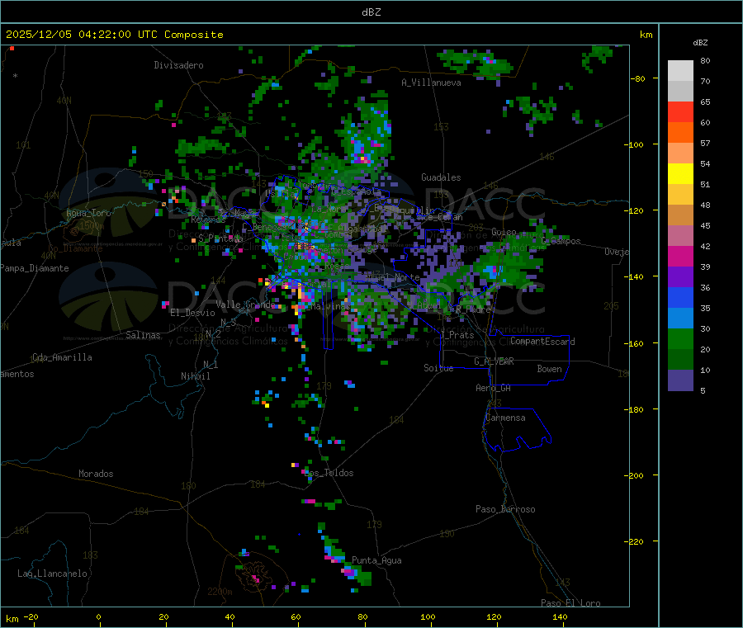
Task: Click the Malvinas label
Action: click(x=330, y=306)
